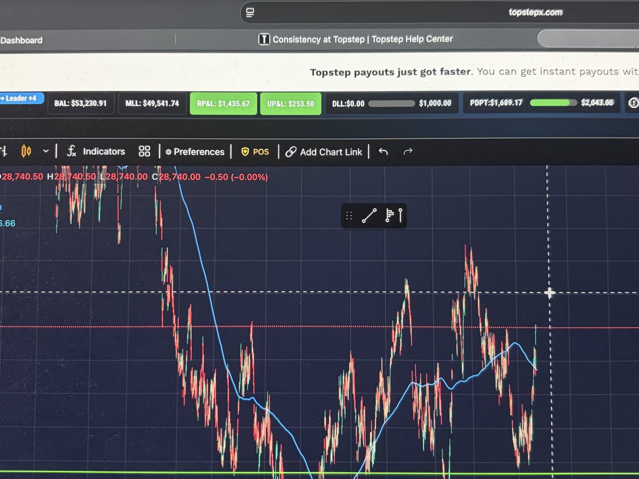The height and width of the screenshot is (479, 639).
Task: Open the chart layout grid icon
Action: (144, 152)
